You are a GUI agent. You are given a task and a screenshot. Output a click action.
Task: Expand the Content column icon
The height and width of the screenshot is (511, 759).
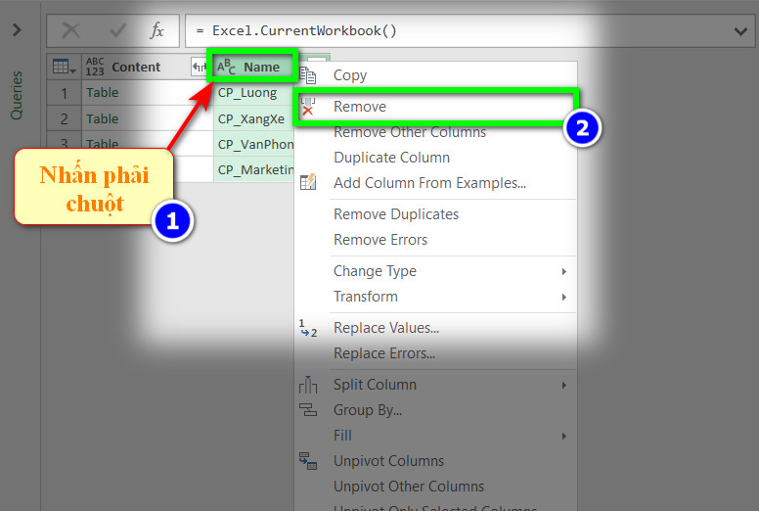[x=199, y=67]
